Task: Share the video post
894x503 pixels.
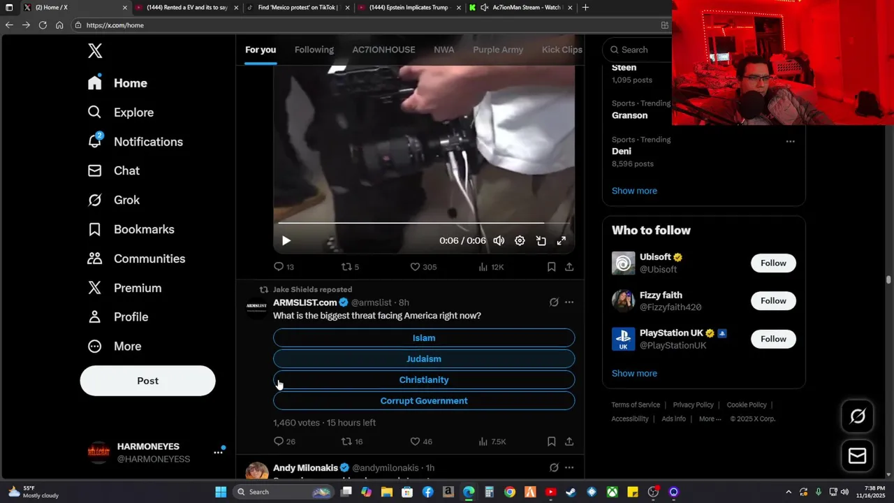Action: point(569,267)
